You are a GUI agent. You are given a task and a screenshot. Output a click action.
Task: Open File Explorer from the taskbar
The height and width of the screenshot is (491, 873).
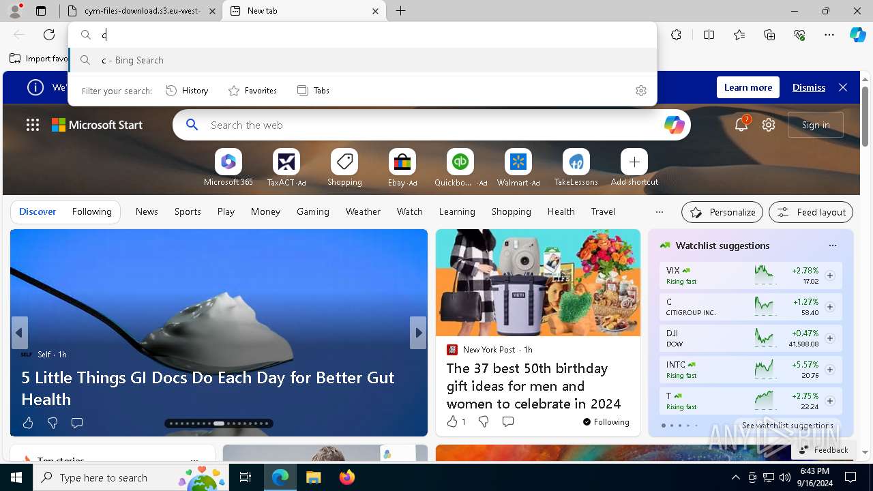313,477
